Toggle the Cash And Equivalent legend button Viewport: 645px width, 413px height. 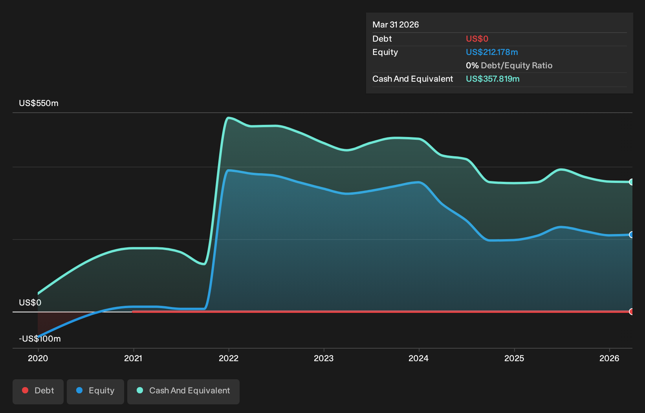(183, 391)
